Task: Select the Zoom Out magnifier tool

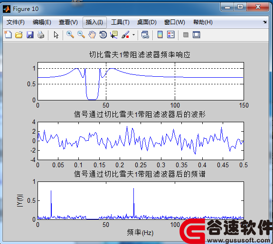Action: pos(81,35)
